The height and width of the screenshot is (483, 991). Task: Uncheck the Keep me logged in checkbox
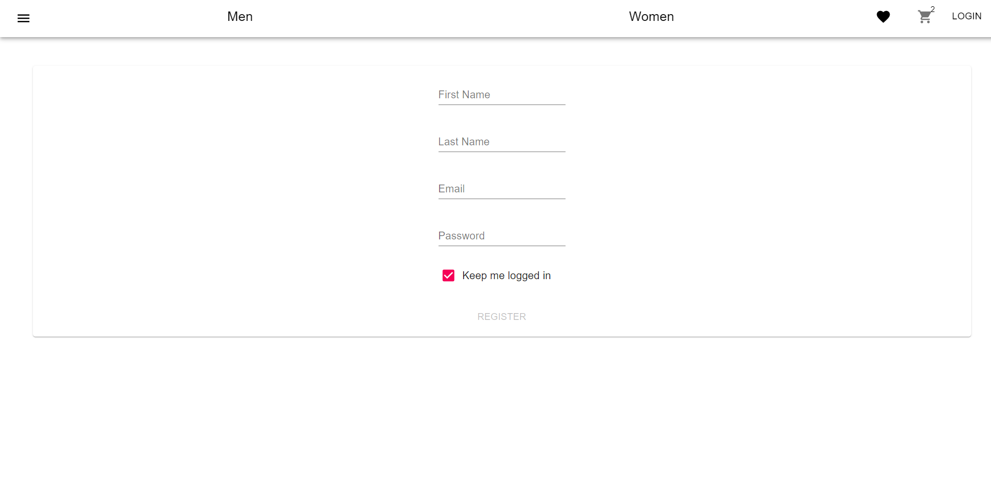point(448,275)
